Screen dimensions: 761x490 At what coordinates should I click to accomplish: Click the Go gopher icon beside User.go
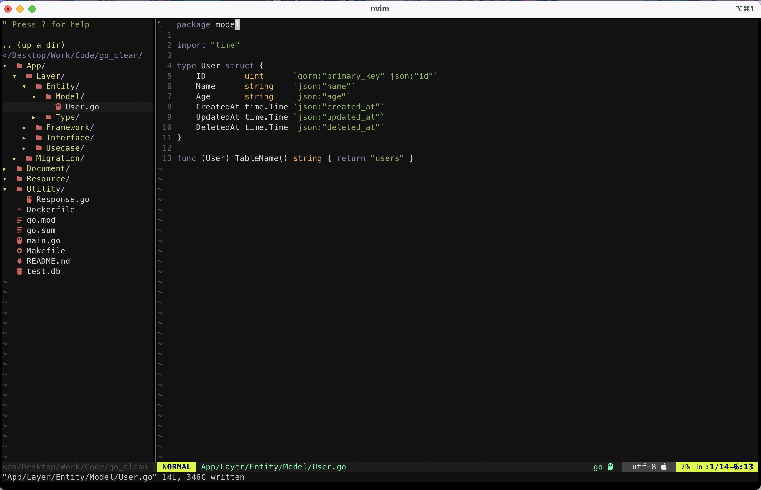click(x=58, y=106)
